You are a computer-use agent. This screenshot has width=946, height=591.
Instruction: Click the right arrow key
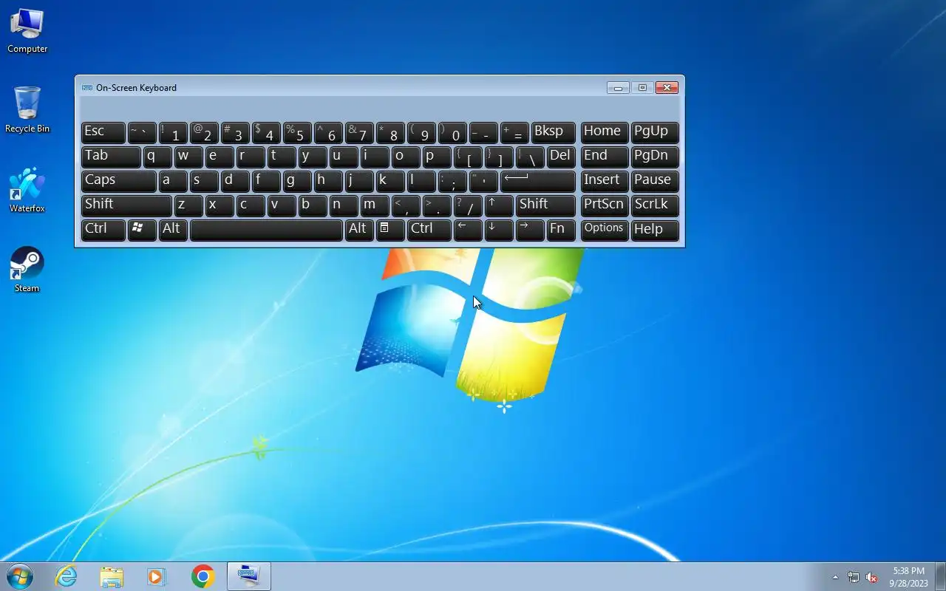[x=530, y=230]
